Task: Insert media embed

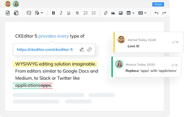Action: (141, 13)
